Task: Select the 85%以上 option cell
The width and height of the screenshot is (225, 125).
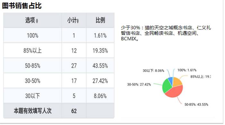Action: coord(32,51)
